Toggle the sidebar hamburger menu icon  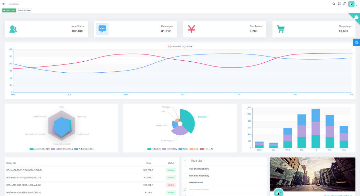tap(4, 4)
